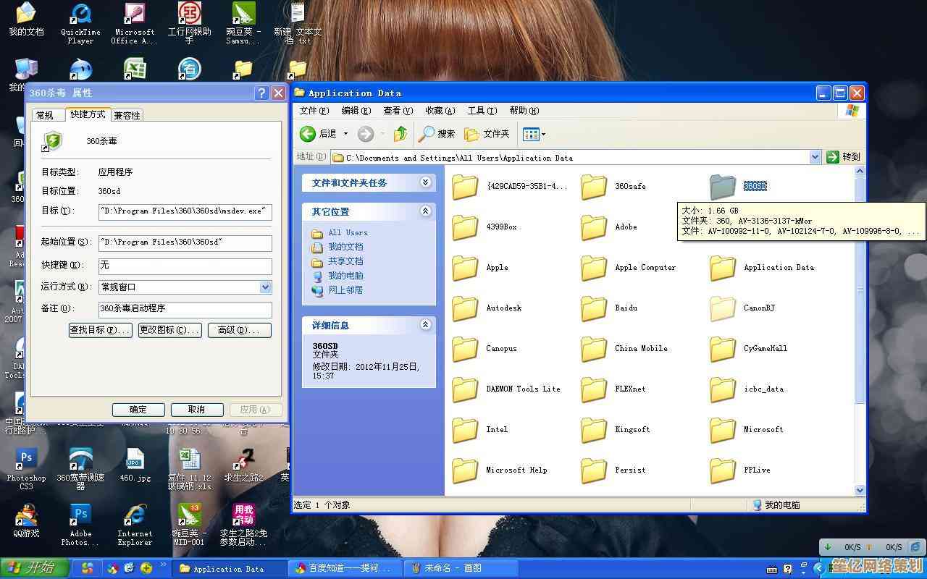
Task: Switch to the compatibility tab
Action: coord(127,115)
